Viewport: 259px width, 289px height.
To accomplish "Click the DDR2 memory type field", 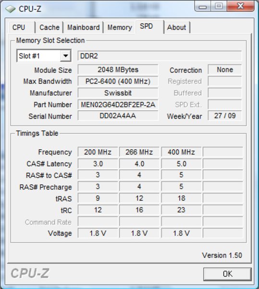I will [x=160, y=56].
